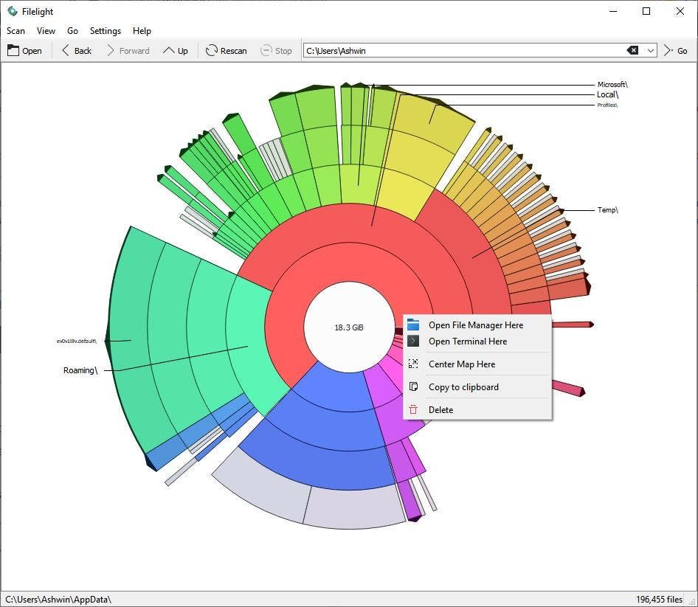Click the Go button beside address bar

pyautogui.click(x=676, y=51)
